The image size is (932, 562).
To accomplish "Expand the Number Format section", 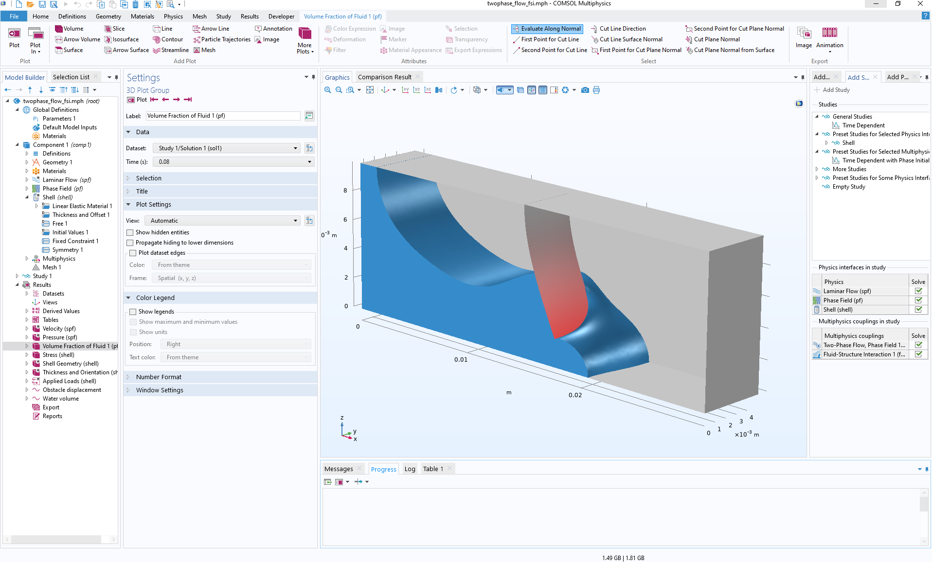I will 159,377.
